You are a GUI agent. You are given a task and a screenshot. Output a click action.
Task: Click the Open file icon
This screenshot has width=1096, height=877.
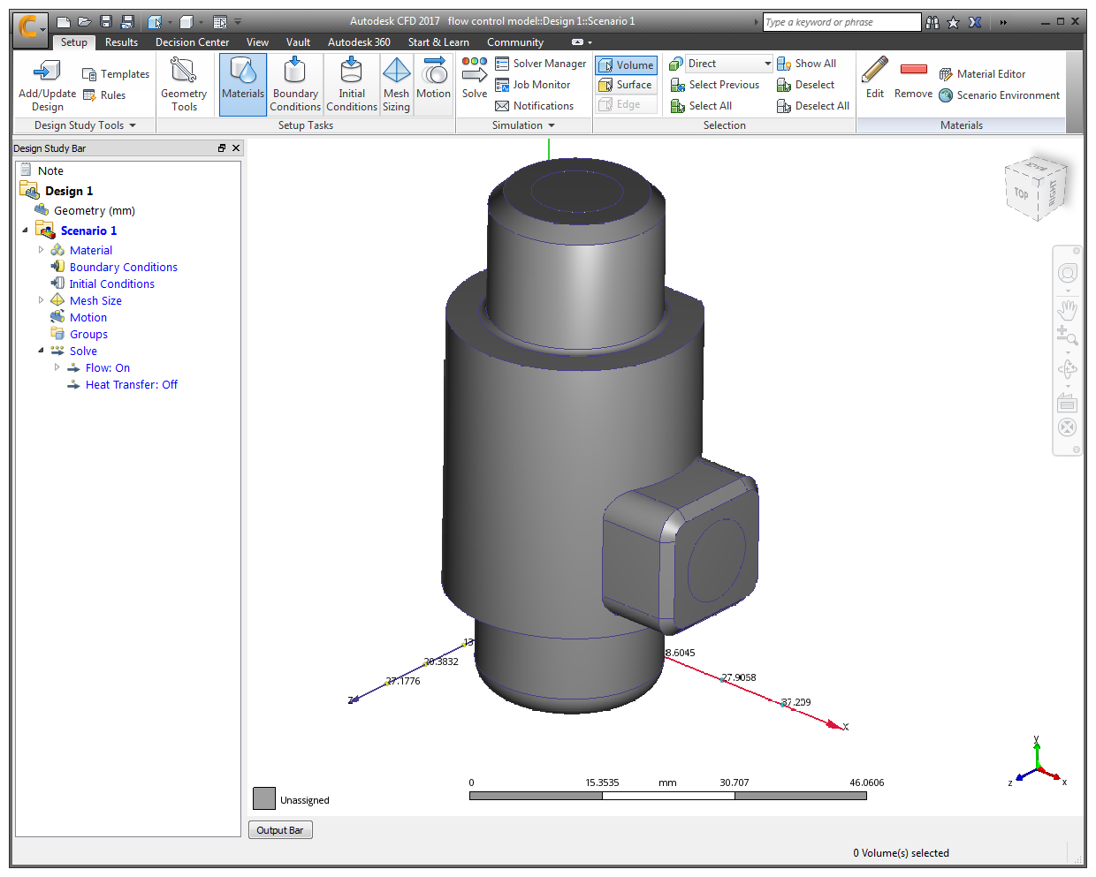tap(84, 22)
